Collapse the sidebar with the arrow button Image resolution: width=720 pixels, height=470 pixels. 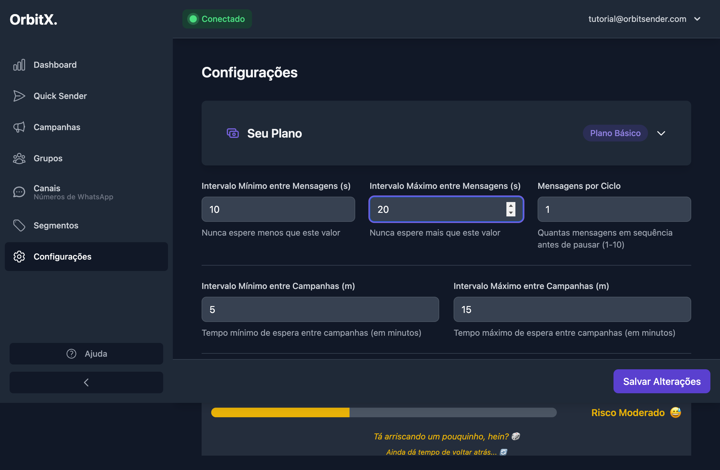click(86, 382)
